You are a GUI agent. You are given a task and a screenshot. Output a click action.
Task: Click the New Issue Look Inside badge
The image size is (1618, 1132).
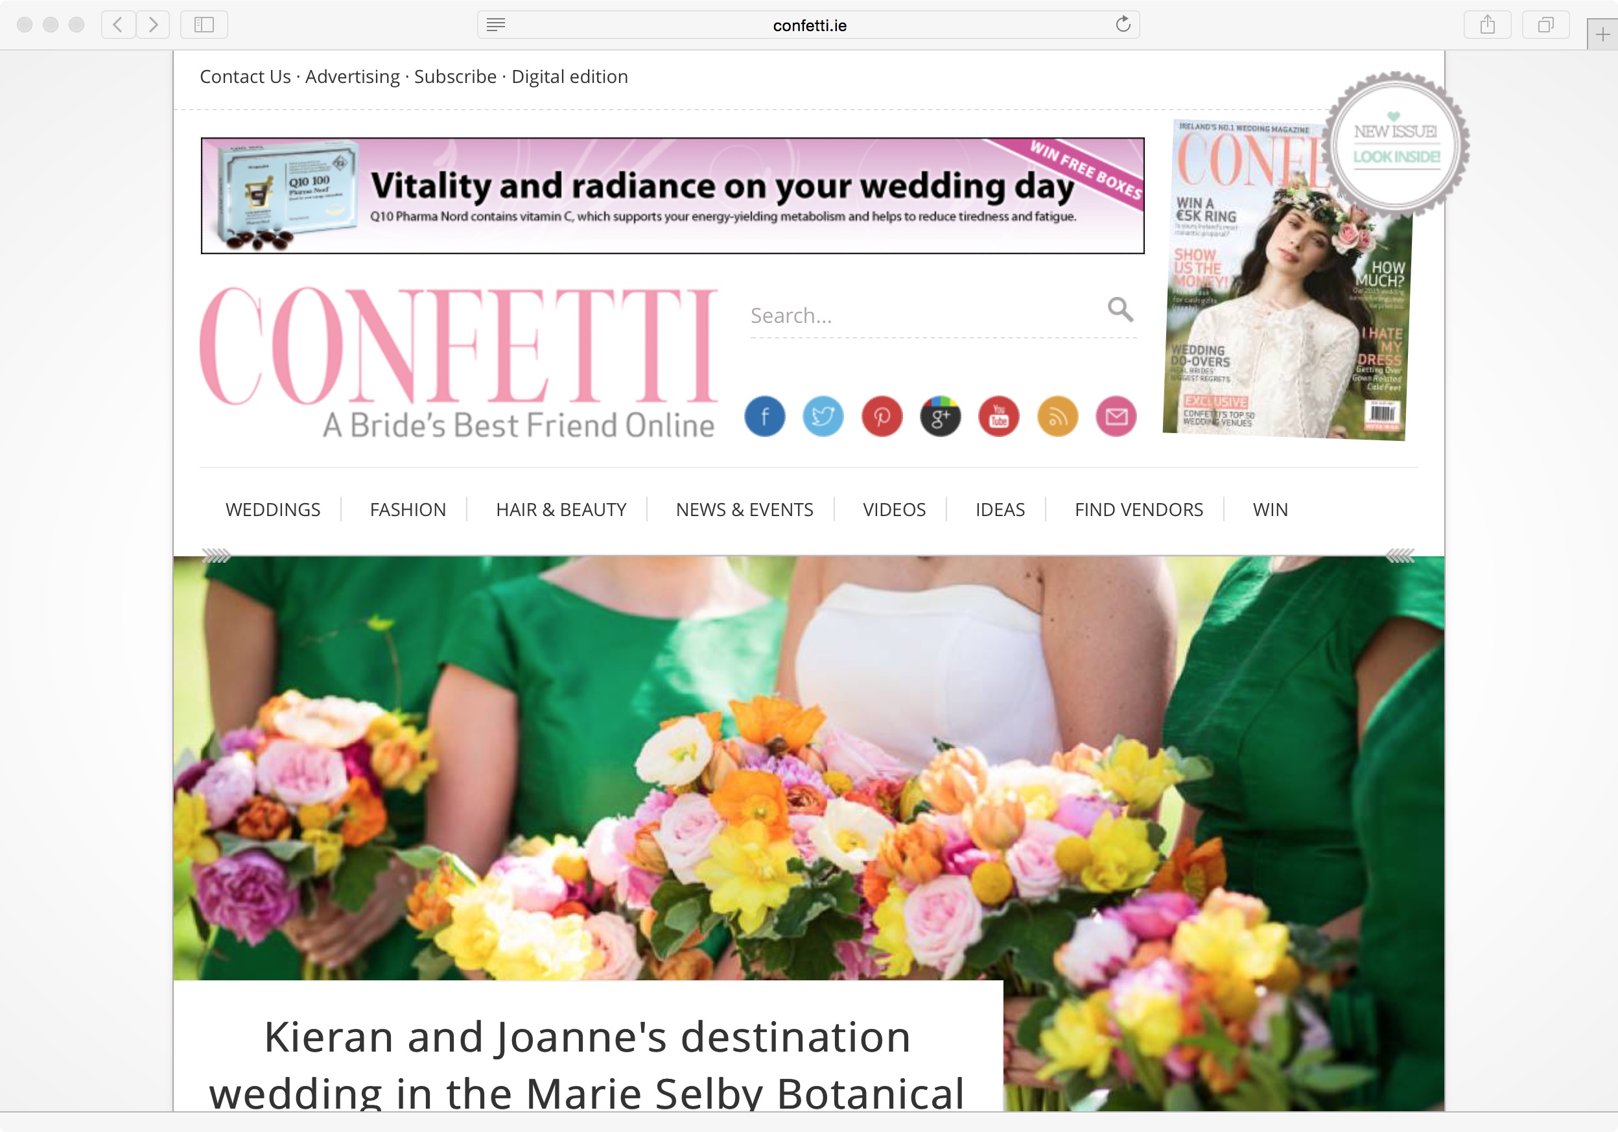point(1395,145)
